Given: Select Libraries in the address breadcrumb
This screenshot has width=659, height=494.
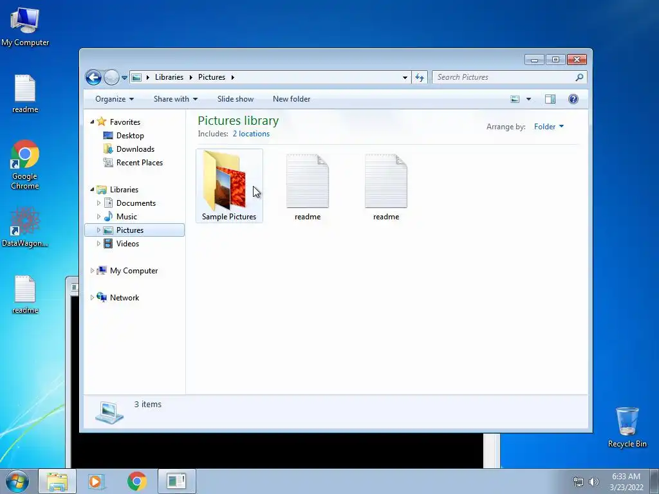Looking at the screenshot, I should 169,77.
